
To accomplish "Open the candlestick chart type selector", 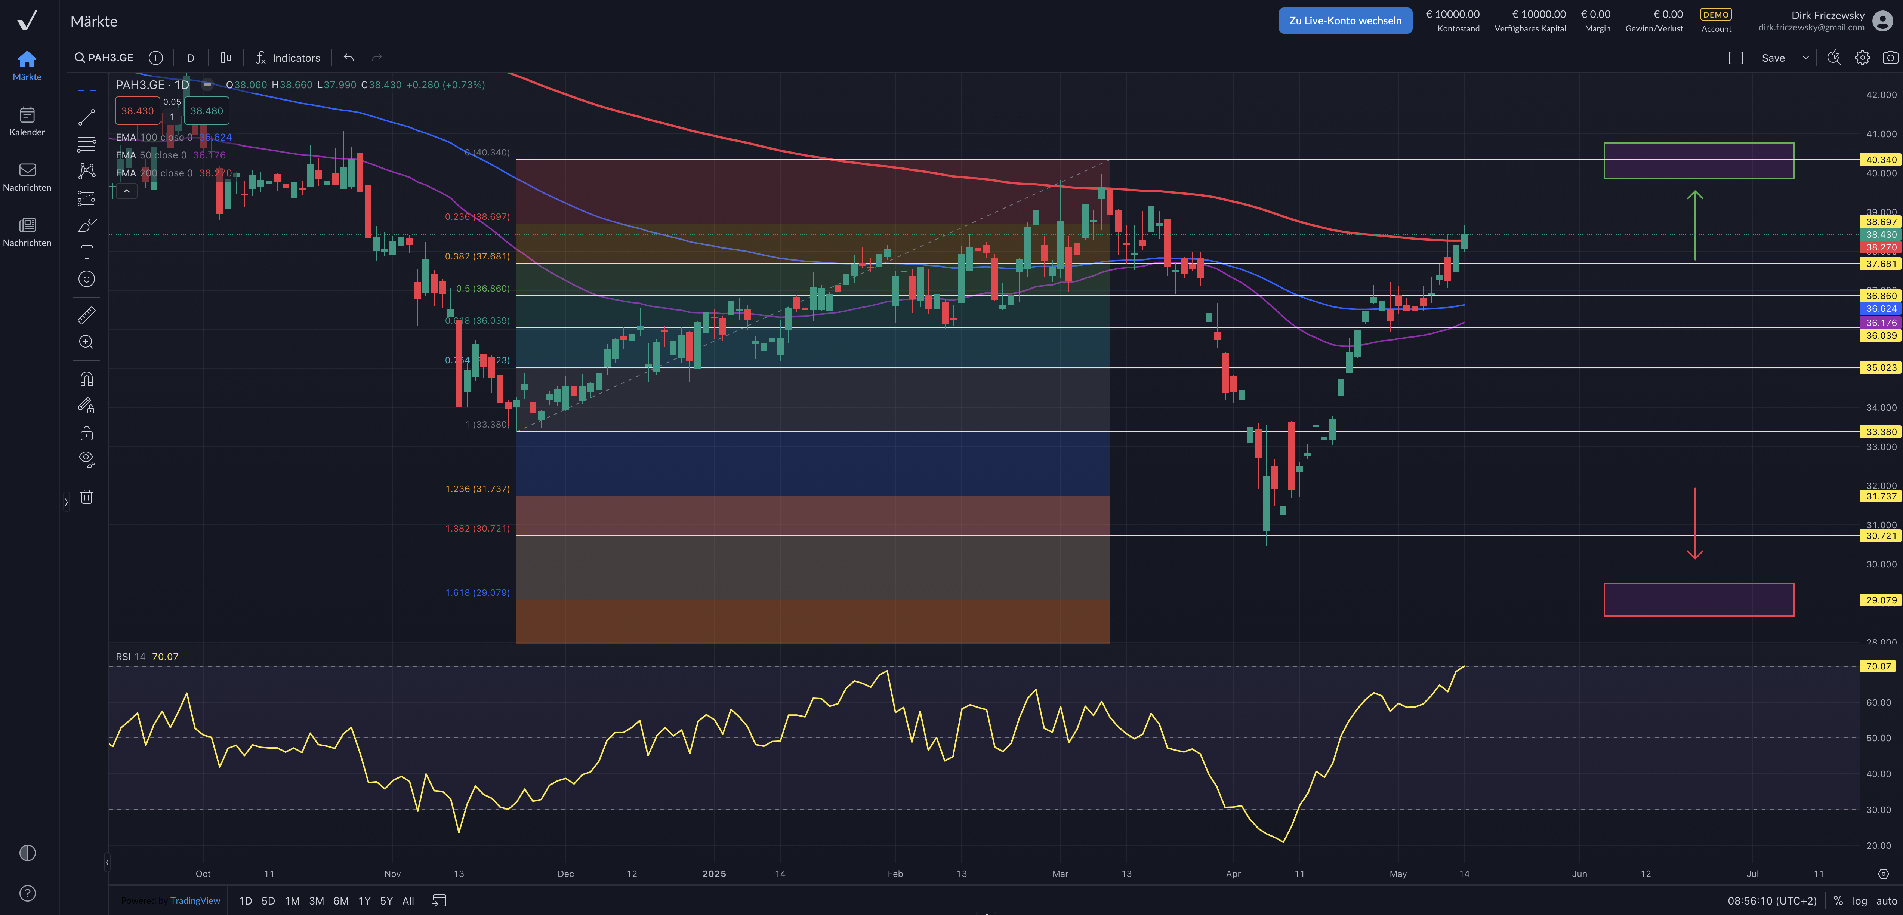I will (226, 58).
